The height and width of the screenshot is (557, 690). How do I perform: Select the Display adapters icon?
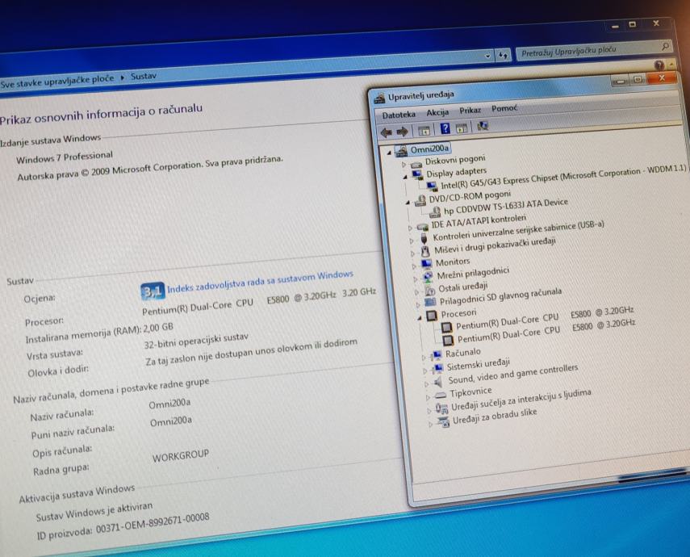click(417, 176)
